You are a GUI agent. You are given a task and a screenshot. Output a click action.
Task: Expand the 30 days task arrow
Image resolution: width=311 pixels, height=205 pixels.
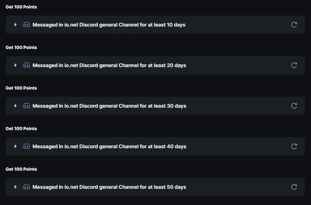click(x=16, y=106)
